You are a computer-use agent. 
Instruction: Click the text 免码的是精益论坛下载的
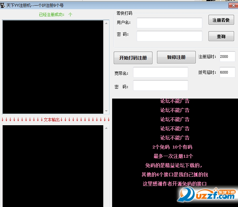click(174, 165)
